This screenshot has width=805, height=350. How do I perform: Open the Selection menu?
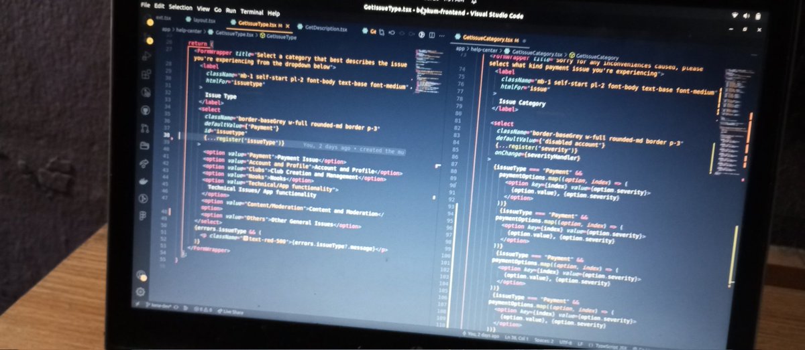(180, 8)
